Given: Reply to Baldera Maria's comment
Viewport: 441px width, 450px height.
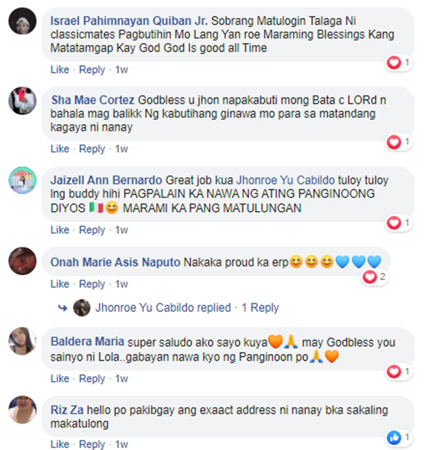Looking at the screenshot, I should pyautogui.click(x=92, y=379).
